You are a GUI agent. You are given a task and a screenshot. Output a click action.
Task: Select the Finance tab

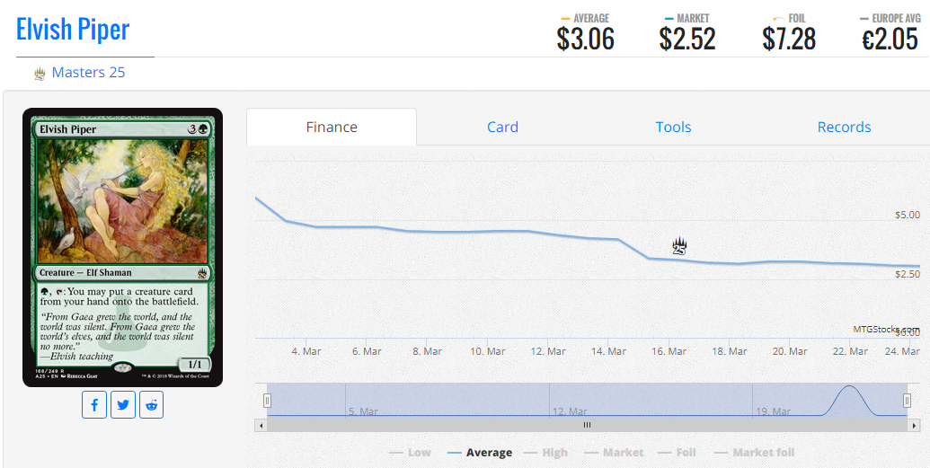[x=332, y=127]
